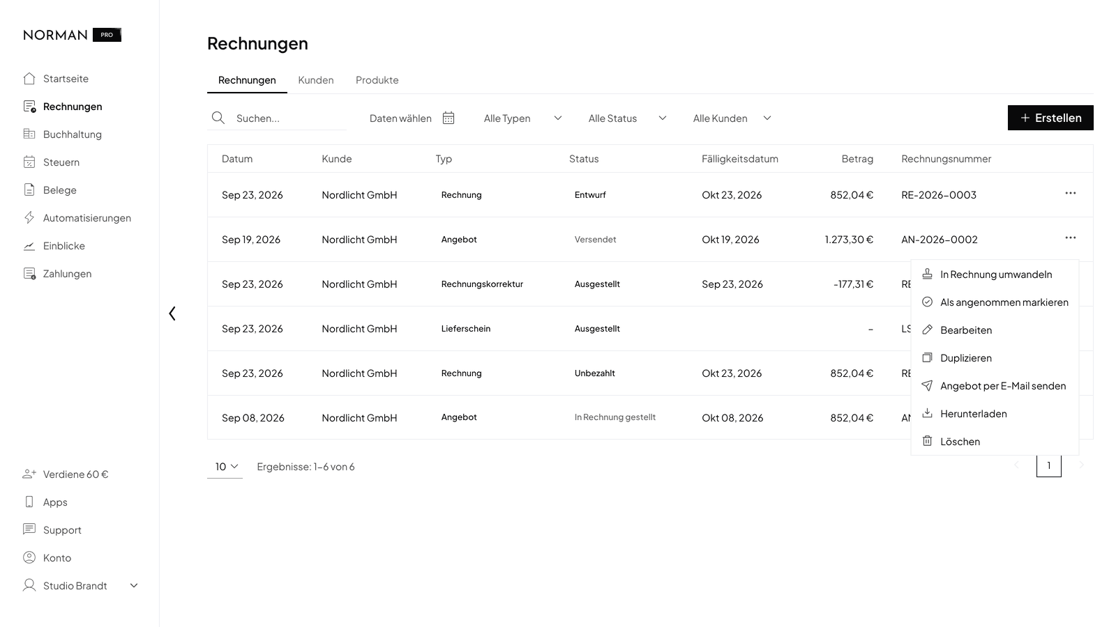Click three-dot menu for AN-2026-0002
Image resolution: width=1116 pixels, height=627 pixels.
[x=1071, y=238]
